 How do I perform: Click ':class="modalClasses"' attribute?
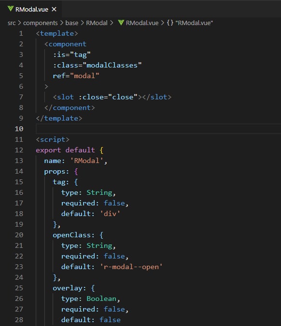97,65
